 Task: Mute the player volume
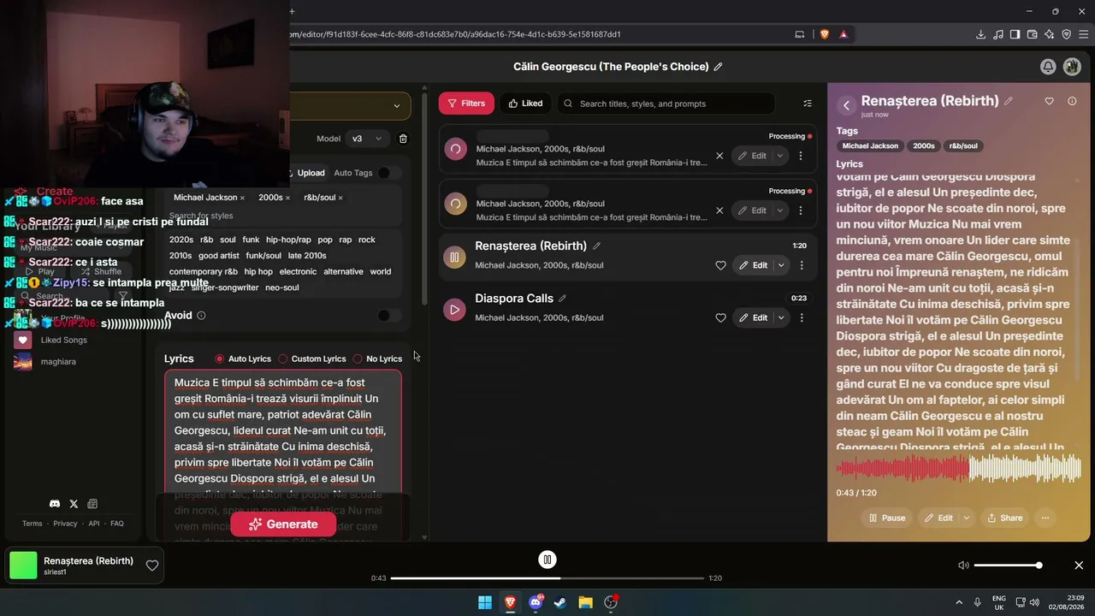click(963, 566)
